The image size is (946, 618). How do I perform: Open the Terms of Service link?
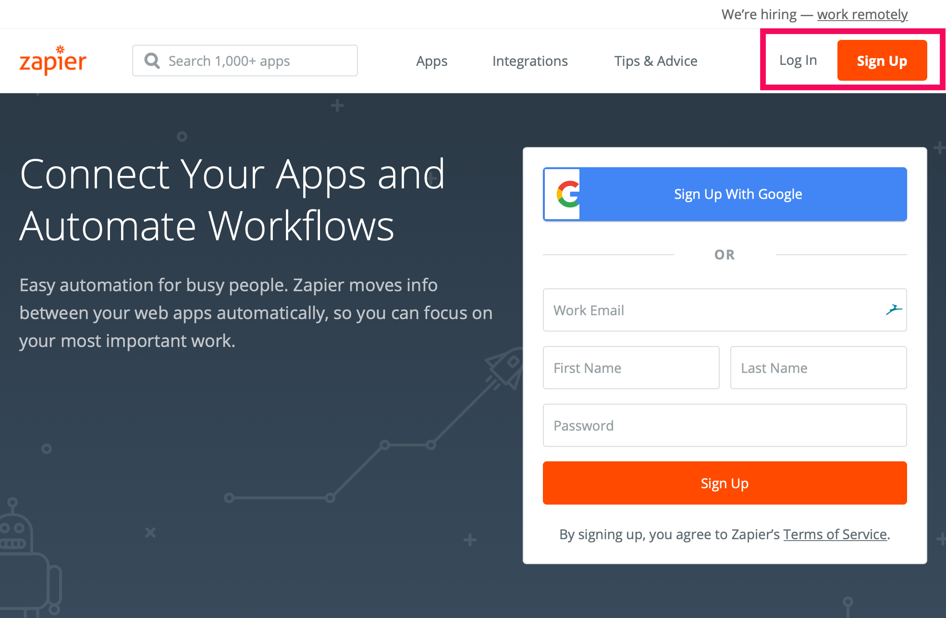pos(835,534)
